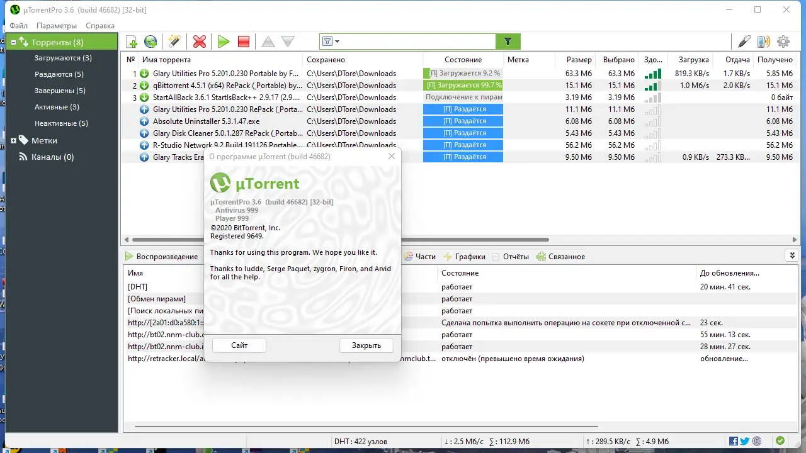Viewport: 806px width, 453px height.
Task: Click the devices icon in the toolbar
Action: (764, 42)
